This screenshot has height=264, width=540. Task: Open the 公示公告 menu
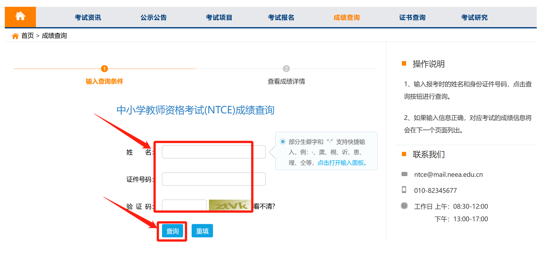[x=153, y=18]
